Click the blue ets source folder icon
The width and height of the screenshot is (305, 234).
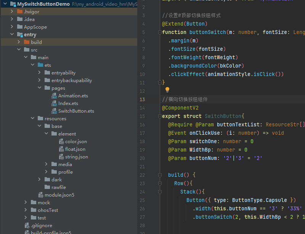point(40,65)
